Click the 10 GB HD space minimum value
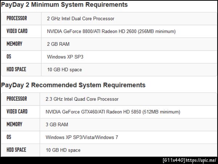This screenshot has width=218, height=164. (x=64, y=70)
